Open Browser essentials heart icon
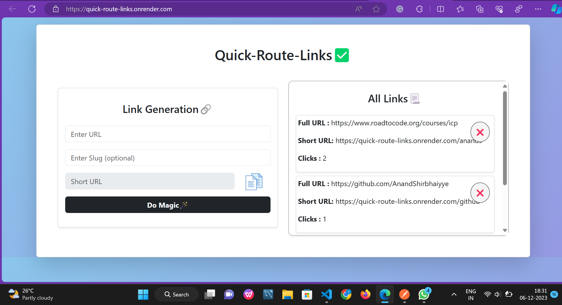 click(x=499, y=9)
